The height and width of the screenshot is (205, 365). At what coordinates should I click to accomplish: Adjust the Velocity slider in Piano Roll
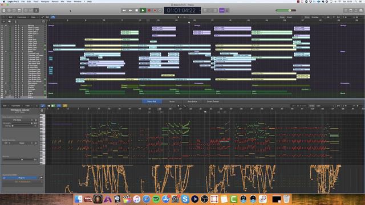click(x=18, y=159)
